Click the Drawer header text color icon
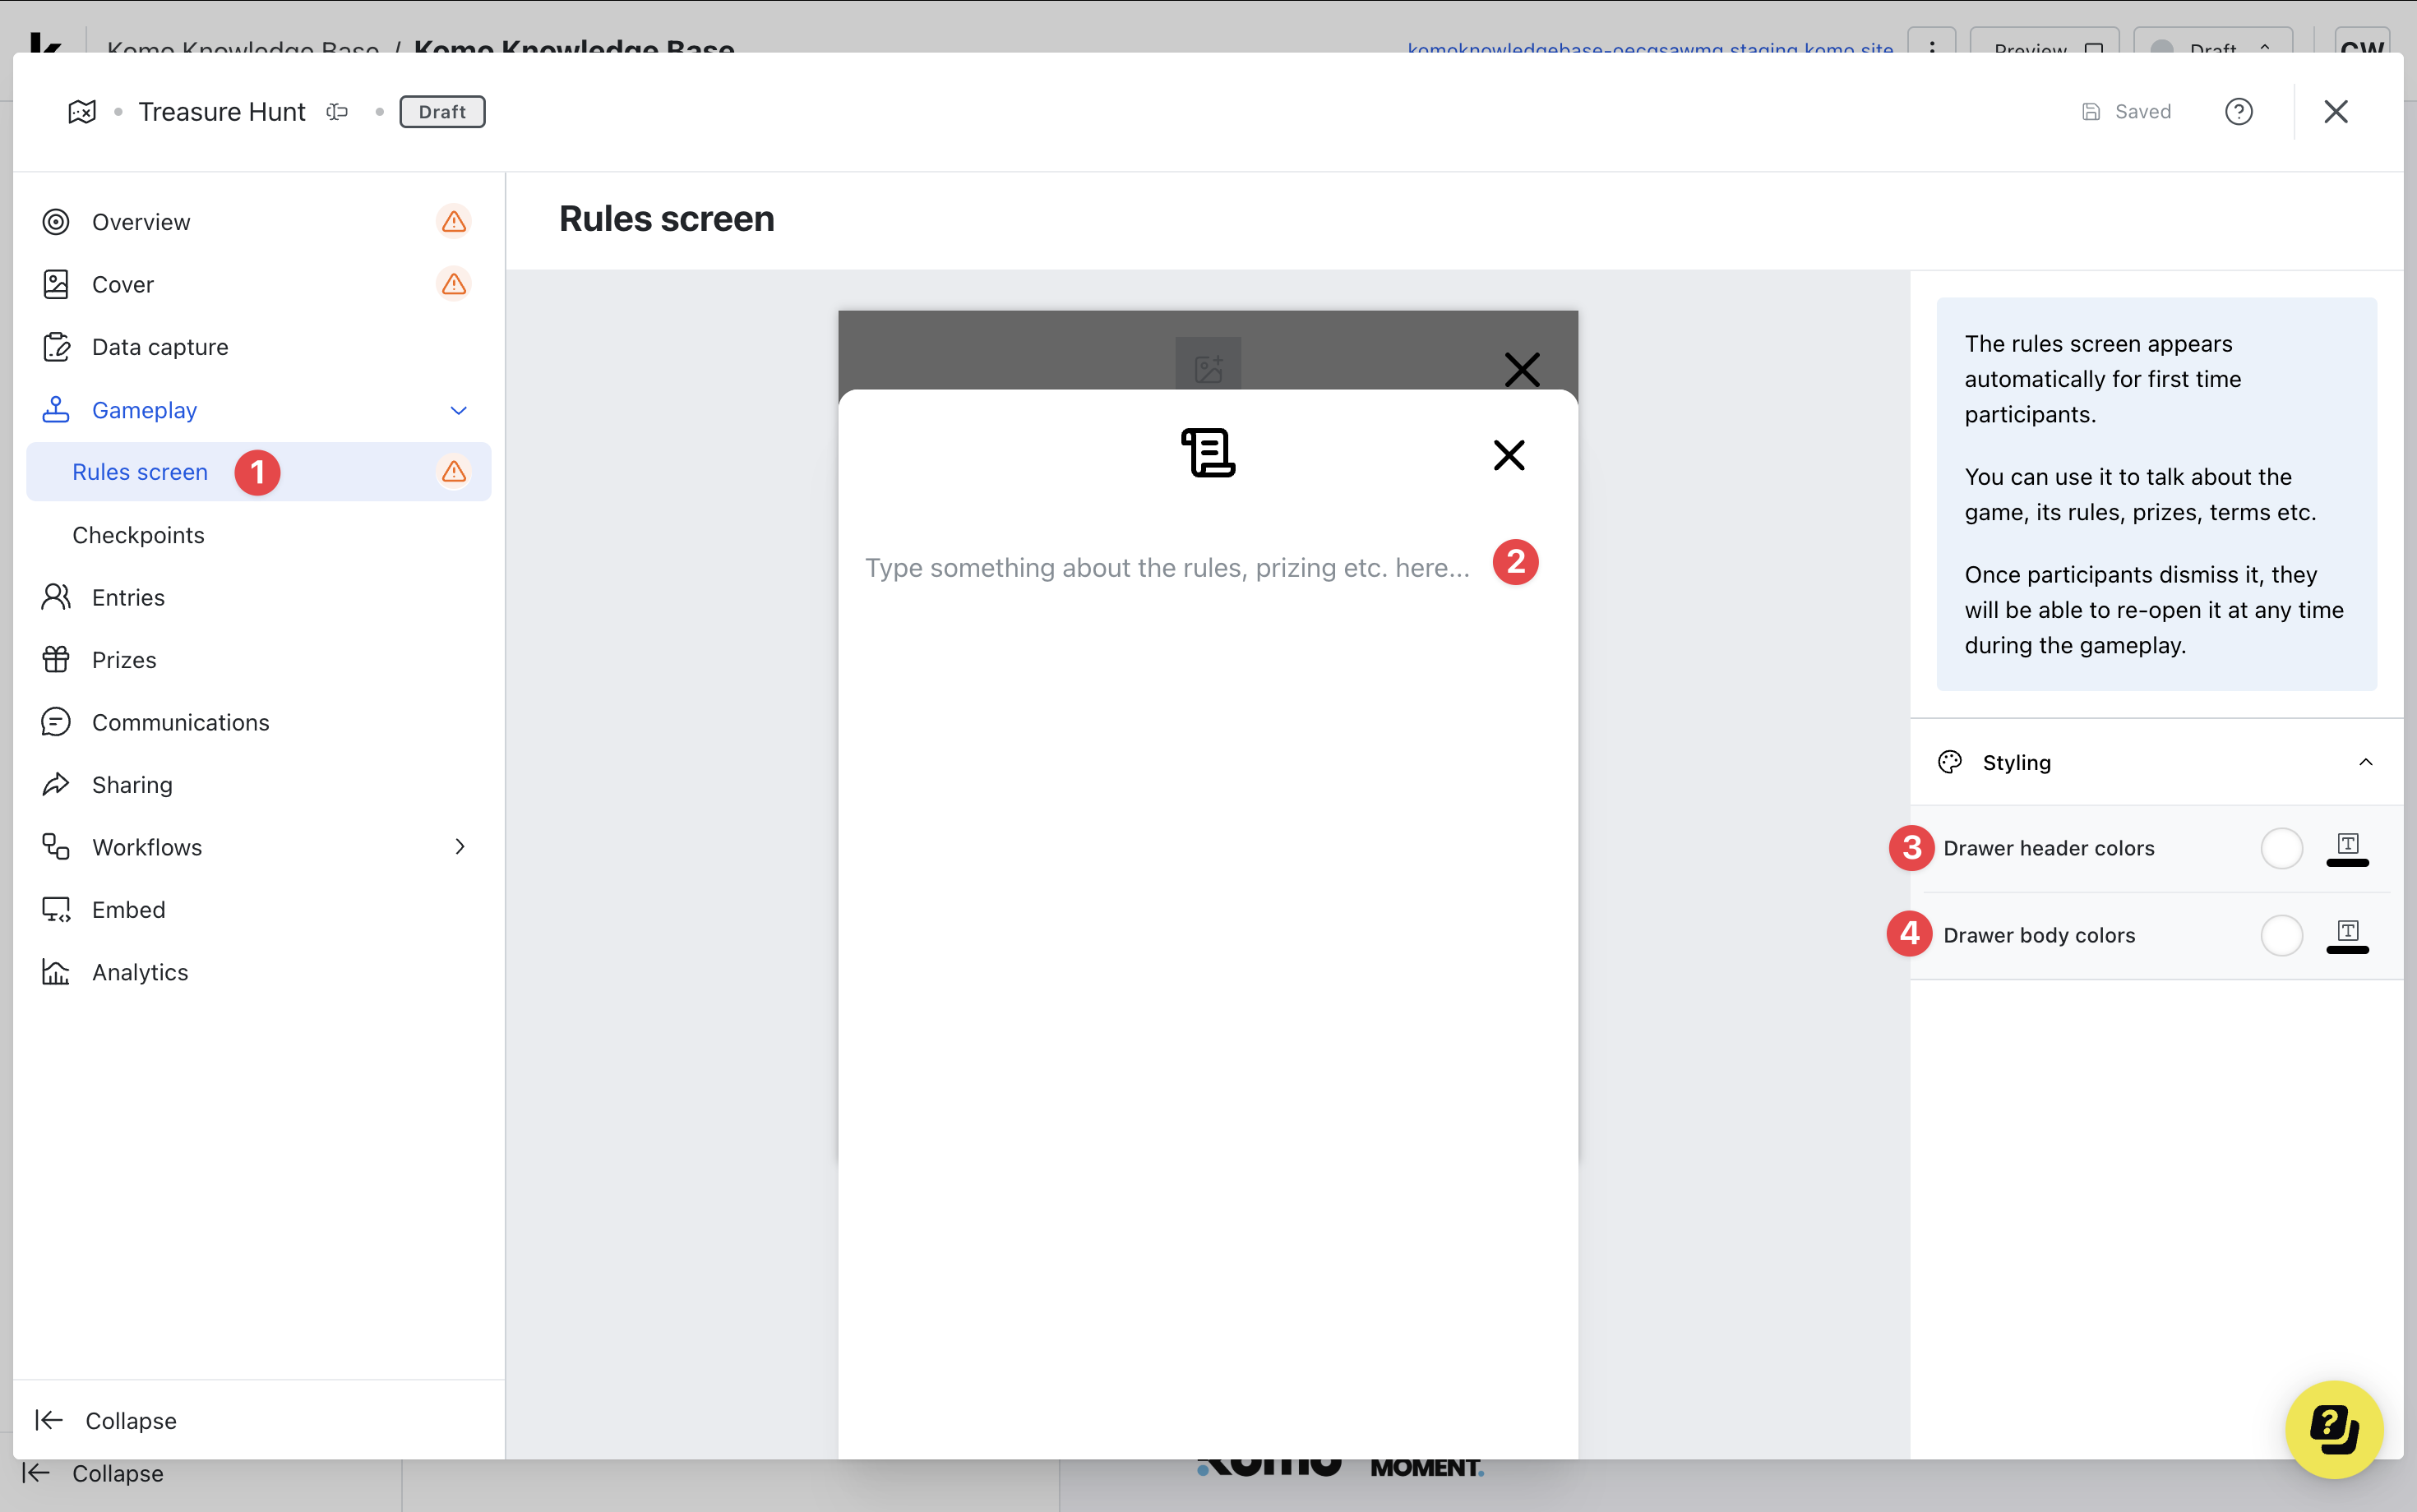Viewport: 2417px width, 1512px height. coord(2347,848)
